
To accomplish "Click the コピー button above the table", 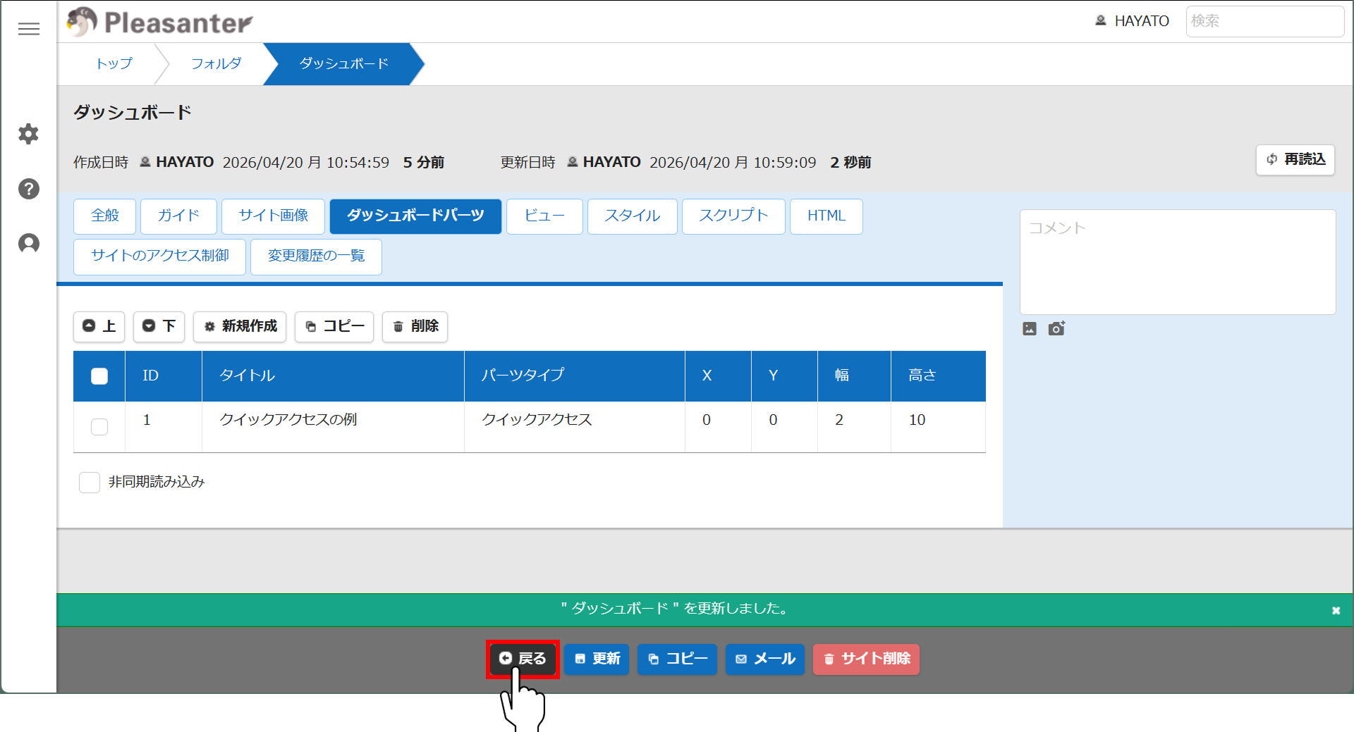I will (x=334, y=326).
